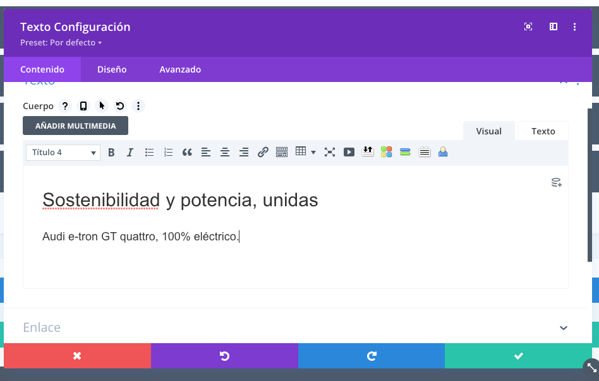Select the Texto editor tab
This screenshot has height=381, width=599.
click(x=543, y=131)
